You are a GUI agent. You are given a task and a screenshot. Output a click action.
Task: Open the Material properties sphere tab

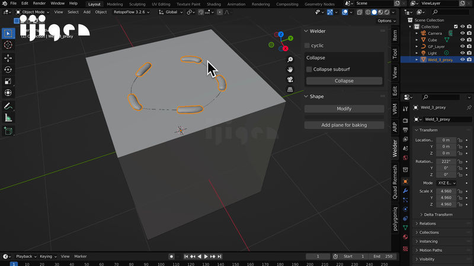click(405, 237)
